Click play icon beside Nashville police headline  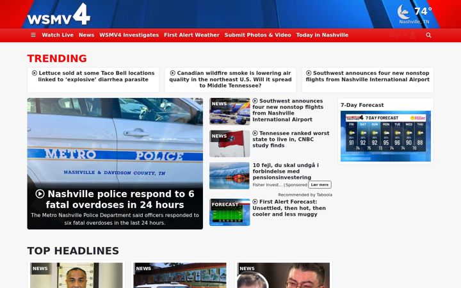(x=40, y=194)
